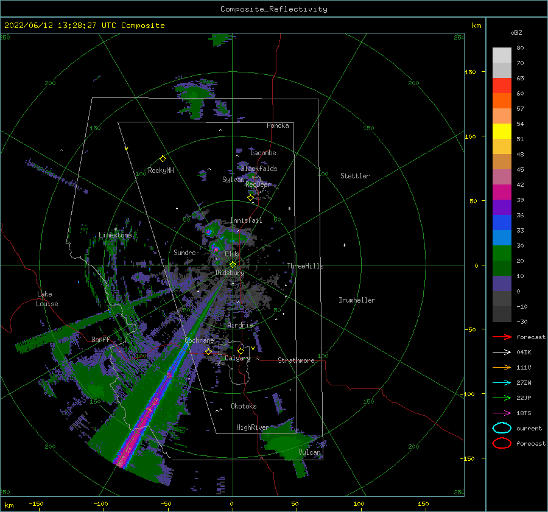This screenshot has height=512, width=548.
Task: Click the Olds town label
Action: pyautogui.click(x=232, y=254)
